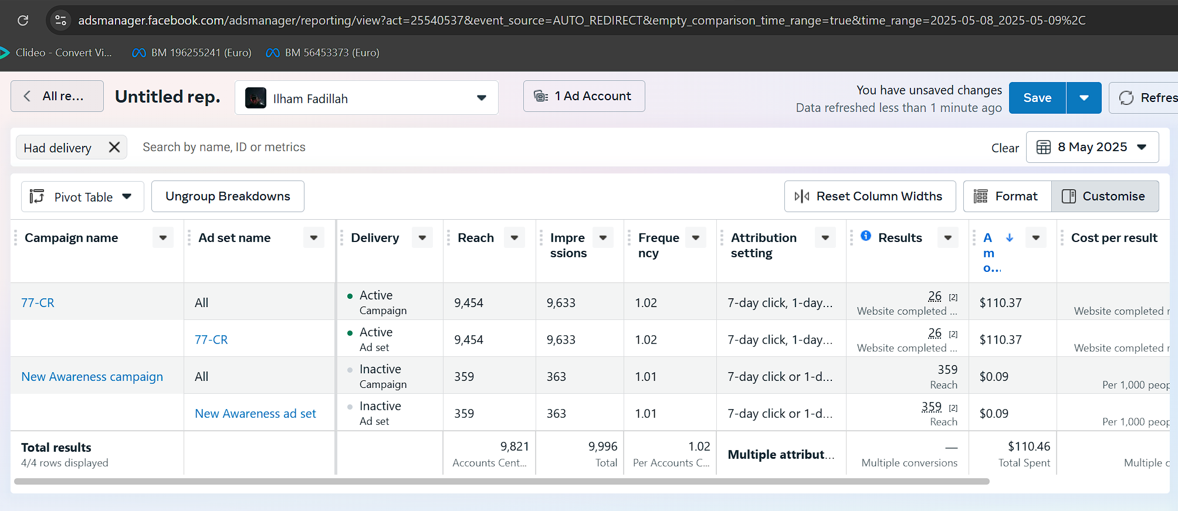
Task: Click 359 results in New Awareness ad set row
Action: tap(931, 407)
